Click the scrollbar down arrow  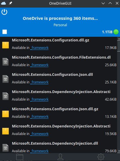click(119, 151)
